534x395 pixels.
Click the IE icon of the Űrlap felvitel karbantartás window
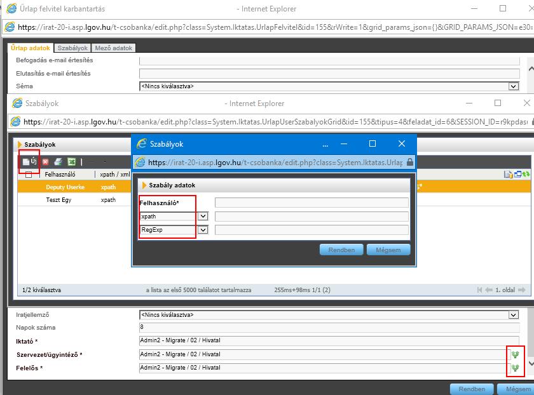[11, 8]
